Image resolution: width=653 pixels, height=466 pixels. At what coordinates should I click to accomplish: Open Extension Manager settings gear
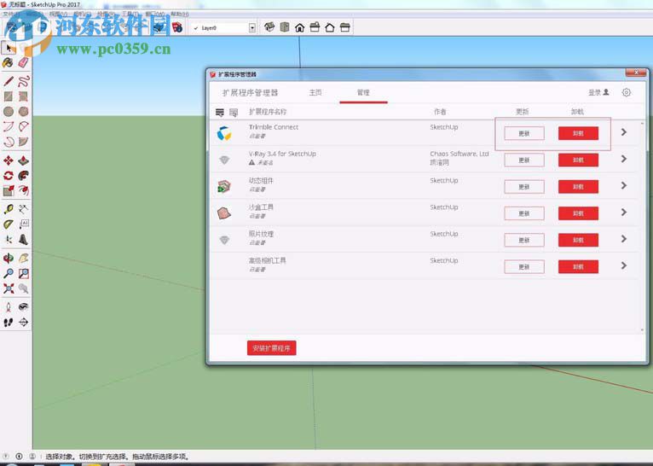pyautogui.click(x=627, y=92)
